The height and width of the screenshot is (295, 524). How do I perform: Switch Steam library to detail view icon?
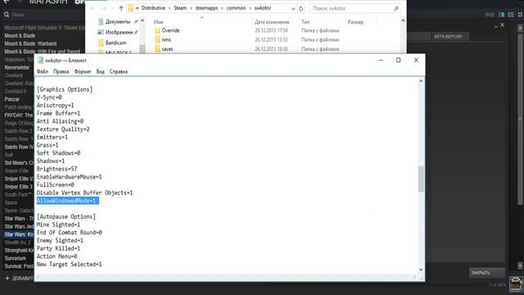(x=502, y=15)
